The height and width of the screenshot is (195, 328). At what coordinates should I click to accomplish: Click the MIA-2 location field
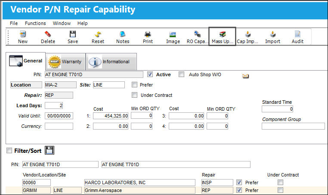pyautogui.click(x=60, y=85)
